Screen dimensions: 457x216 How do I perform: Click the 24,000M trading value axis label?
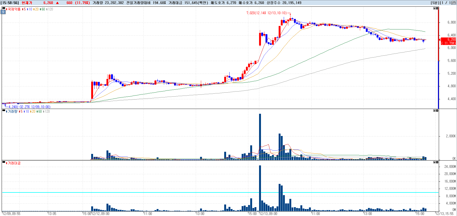[450, 166]
